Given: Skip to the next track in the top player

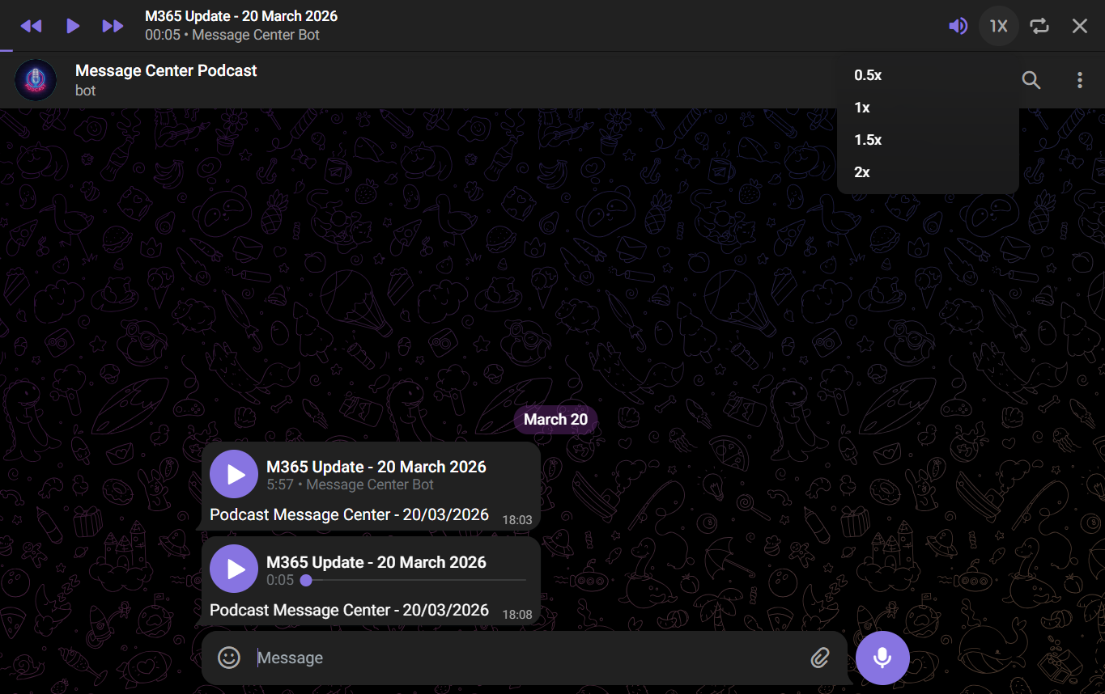Looking at the screenshot, I should (x=113, y=26).
